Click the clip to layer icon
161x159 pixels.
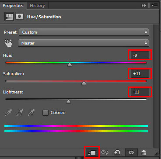[x=92, y=152]
